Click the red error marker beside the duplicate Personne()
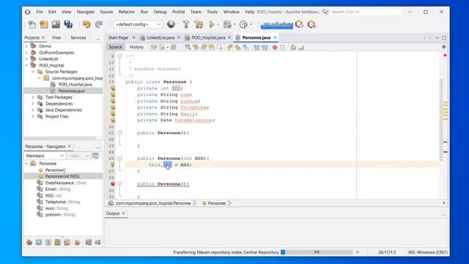469x264 pixels. [x=113, y=184]
